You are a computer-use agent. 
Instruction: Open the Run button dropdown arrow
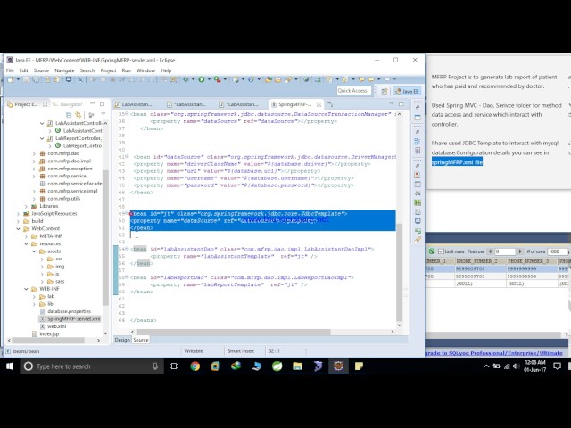pyautogui.click(x=209, y=79)
